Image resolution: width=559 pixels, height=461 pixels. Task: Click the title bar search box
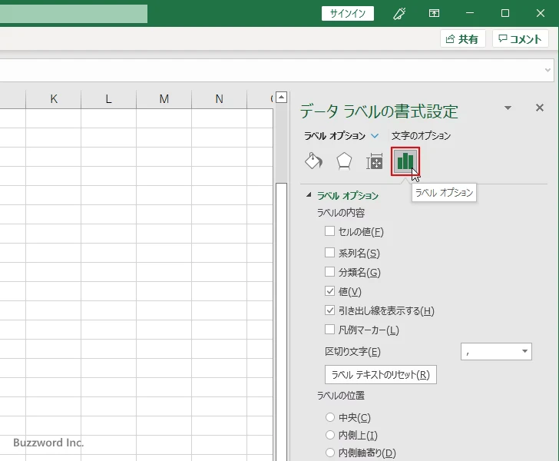74,14
